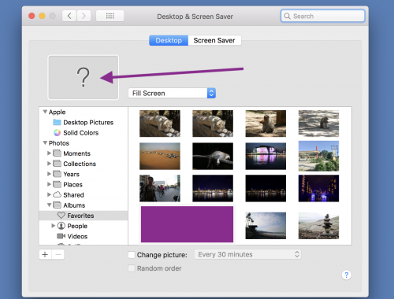Viewport: 394px width, 299px height.
Task: Collapse the Photos section triangle
Action: point(45,143)
